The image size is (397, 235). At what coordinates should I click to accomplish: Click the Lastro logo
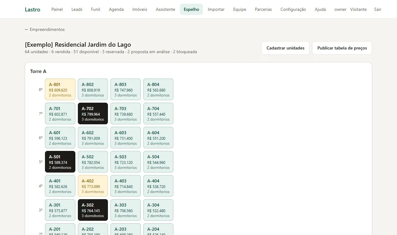tap(33, 9)
